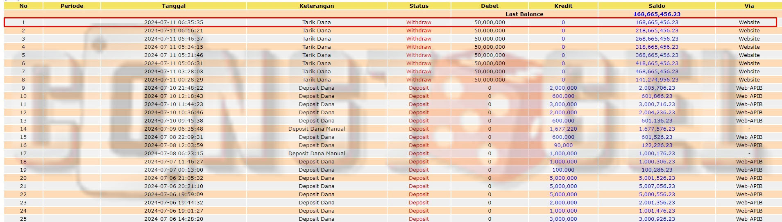Click the Withdraw status in row 3
Screen dimensions: 782x222
coord(419,39)
